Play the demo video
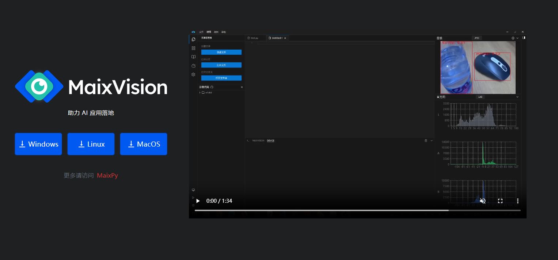The image size is (558, 260). [198, 201]
